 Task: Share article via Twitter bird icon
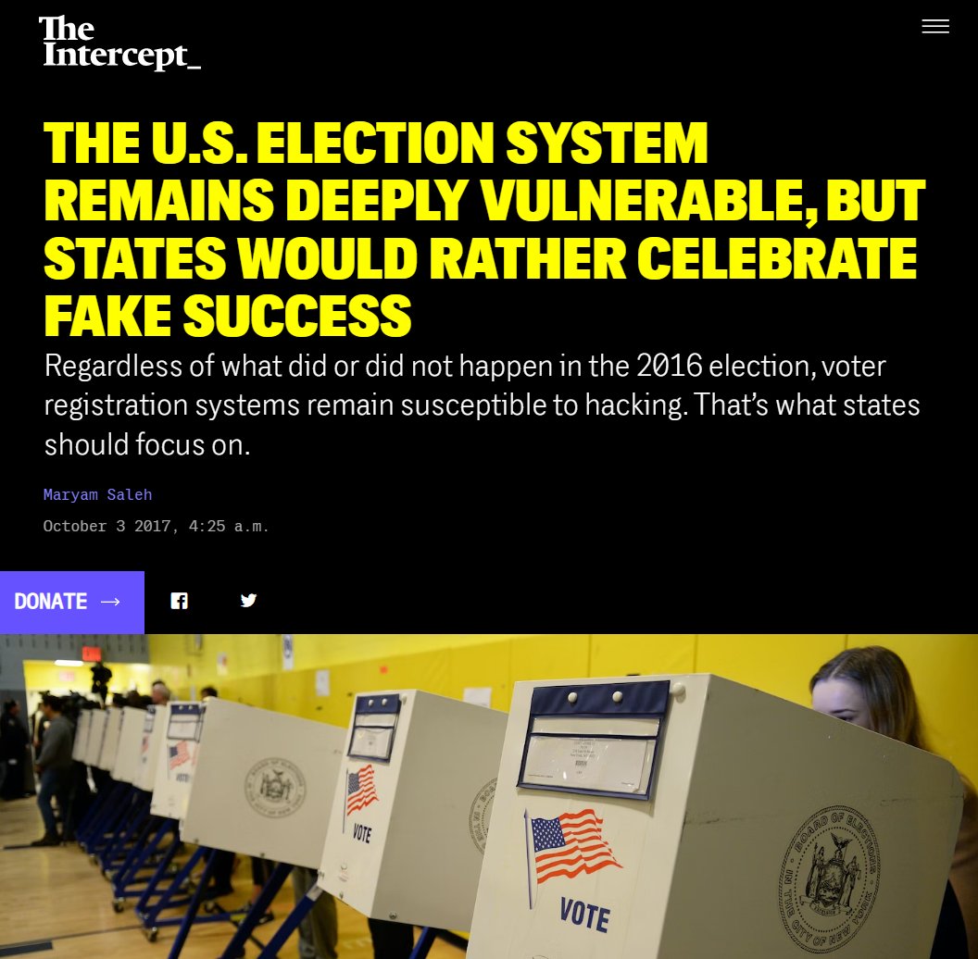pos(248,601)
